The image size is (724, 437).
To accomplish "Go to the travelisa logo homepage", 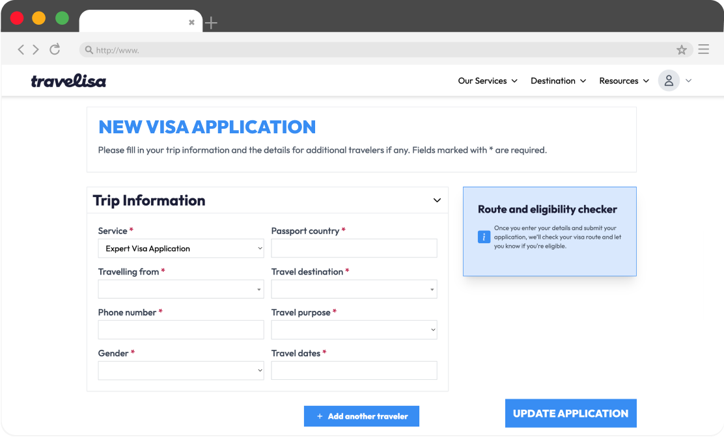I will point(68,81).
